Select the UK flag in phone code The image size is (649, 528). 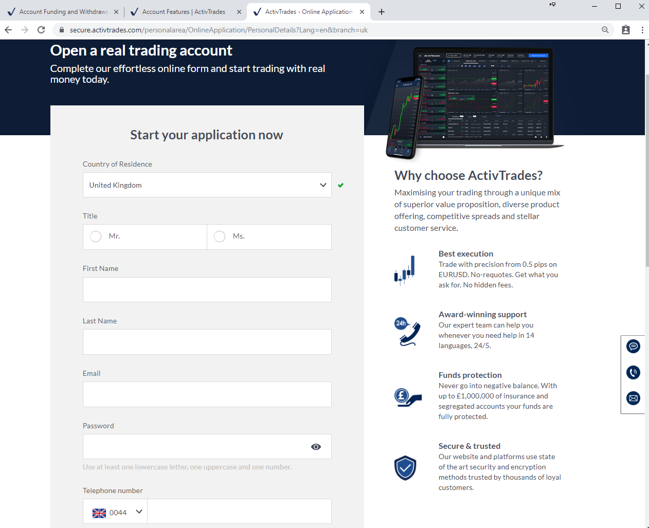point(99,513)
